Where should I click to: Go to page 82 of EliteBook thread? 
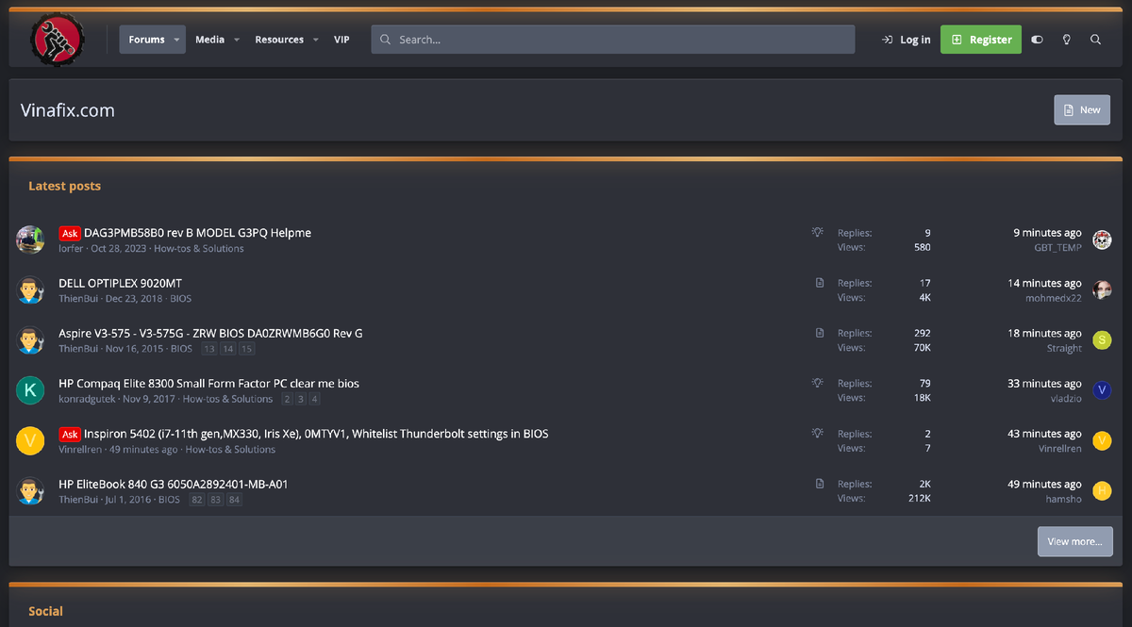pyautogui.click(x=197, y=500)
